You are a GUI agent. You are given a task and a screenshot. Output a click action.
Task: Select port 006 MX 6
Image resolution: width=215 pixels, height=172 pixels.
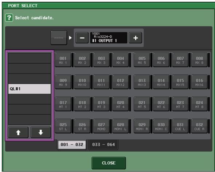point(161,60)
